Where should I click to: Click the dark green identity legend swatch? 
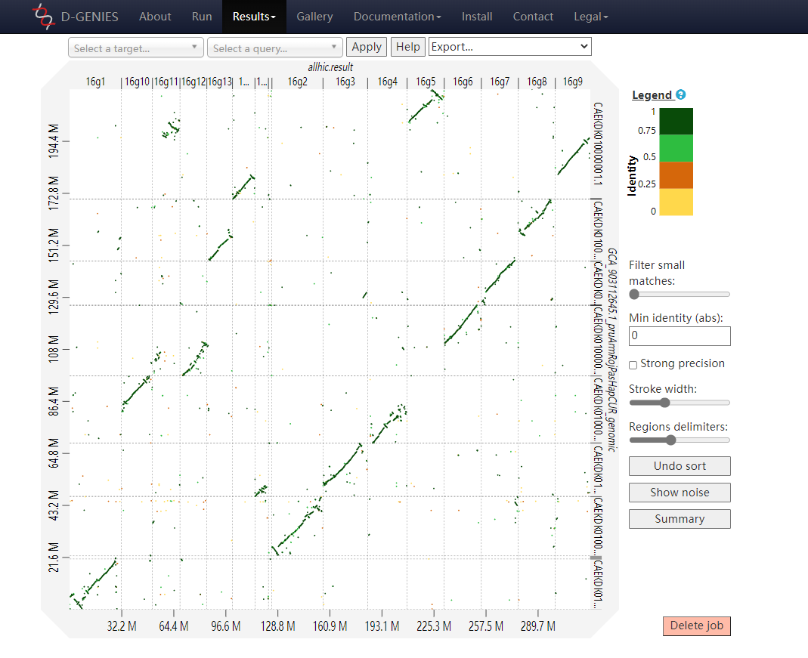click(676, 121)
